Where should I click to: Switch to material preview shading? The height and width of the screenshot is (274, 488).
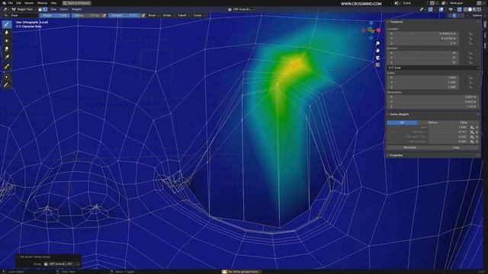click(x=474, y=9)
